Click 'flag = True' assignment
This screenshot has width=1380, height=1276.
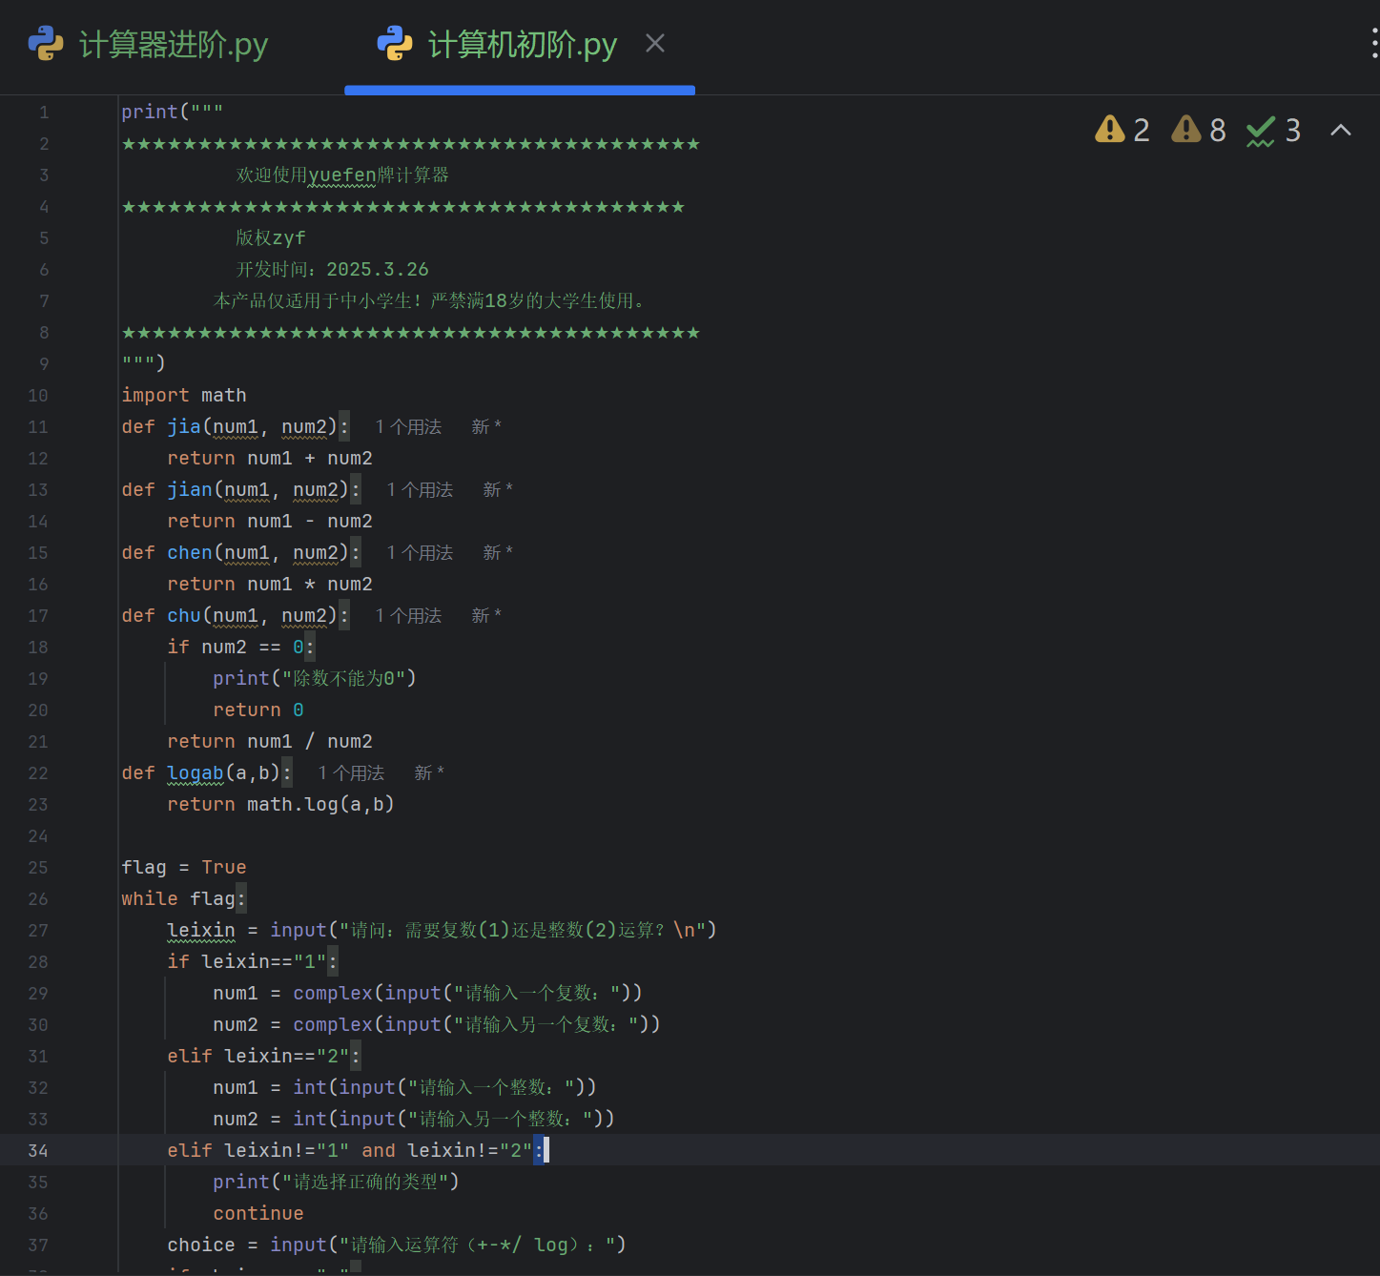184,867
